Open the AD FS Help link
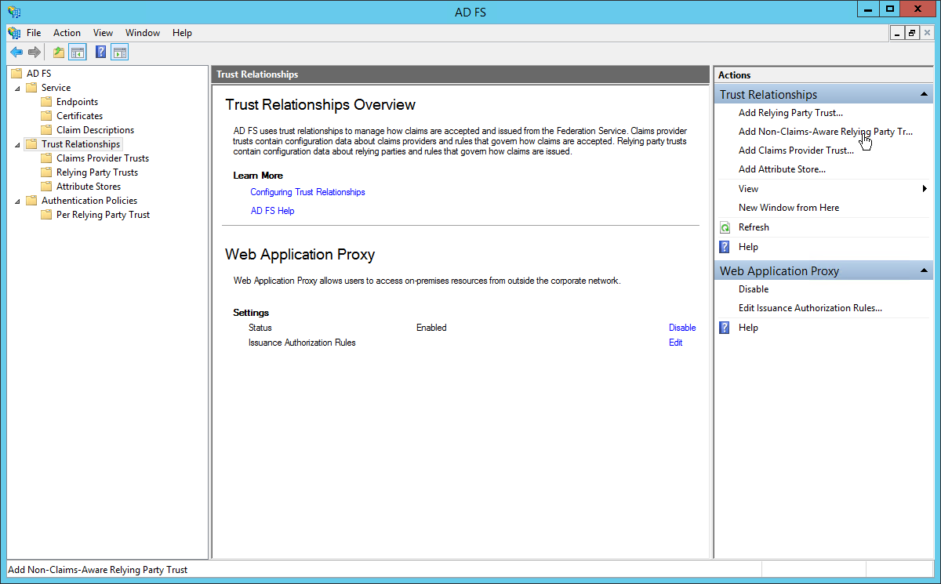941x584 pixels. click(x=272, y=211)
